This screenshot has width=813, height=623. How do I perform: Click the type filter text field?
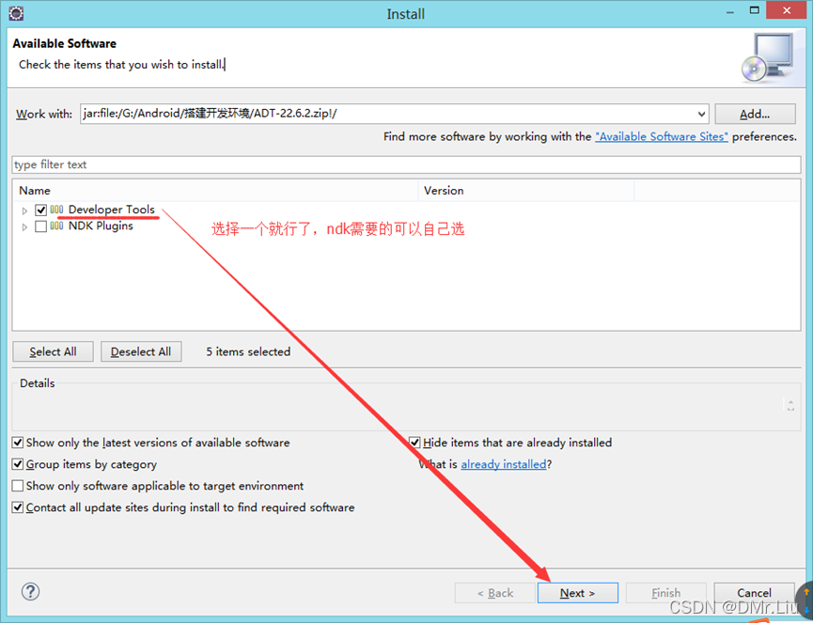[406, 164]
